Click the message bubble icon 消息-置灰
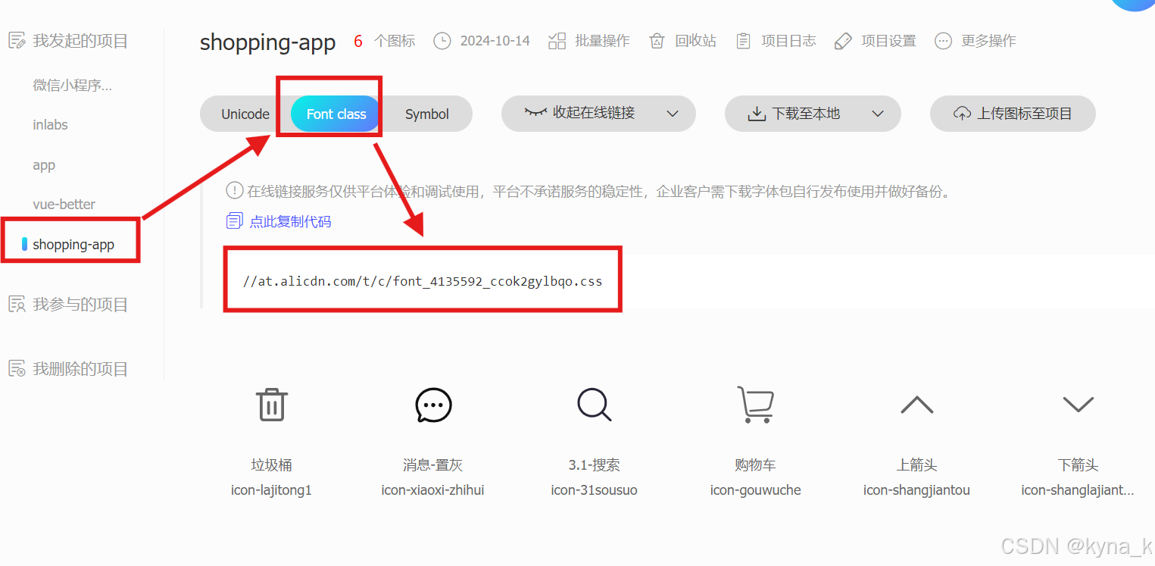This screenshot has height=566, width=1155. 433,405
